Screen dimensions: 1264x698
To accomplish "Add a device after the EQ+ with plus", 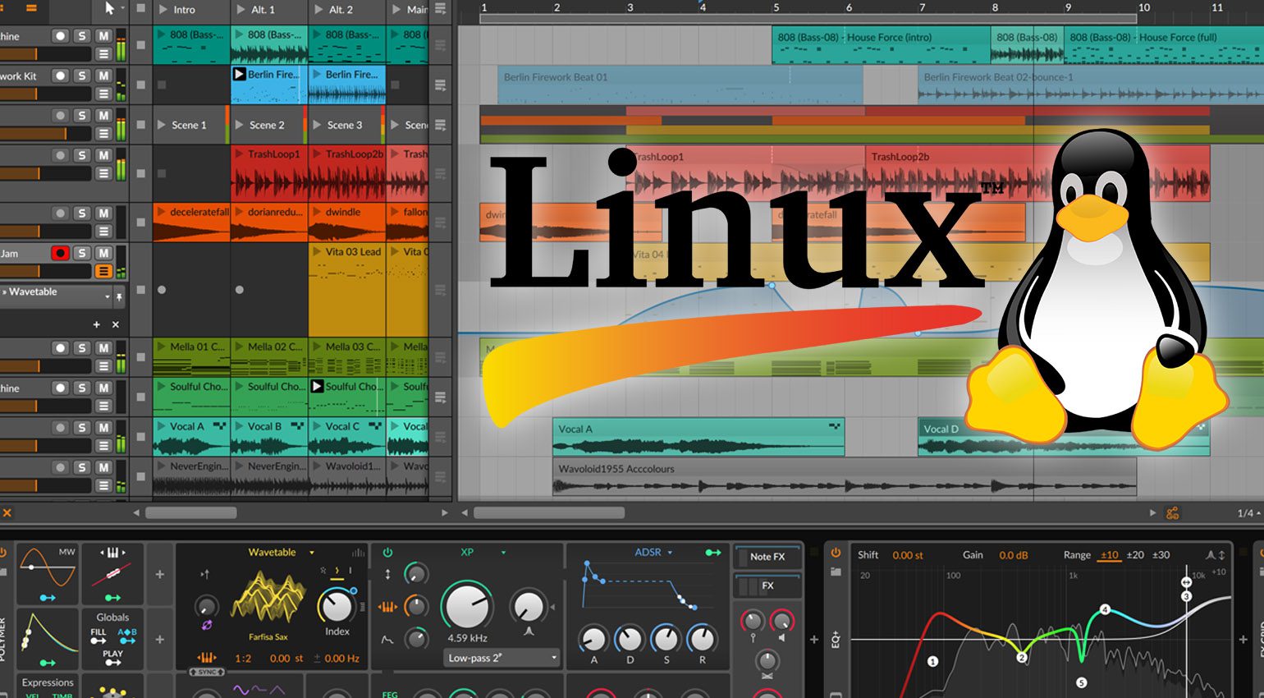I will [x=1243, y=639].
